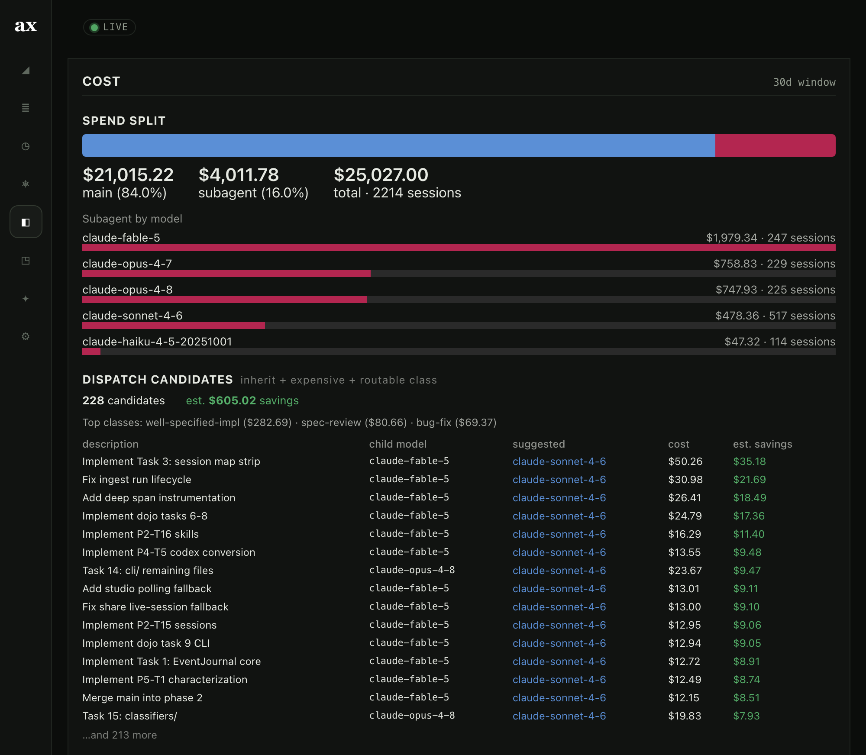Click the claude-opus-4-8 spend bar
The image size is (866, 755).
[x=459, y=300]
